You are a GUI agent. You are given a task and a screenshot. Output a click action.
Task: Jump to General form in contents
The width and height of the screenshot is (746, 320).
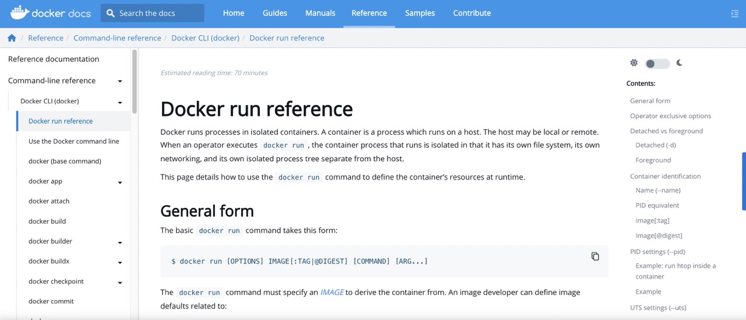tap(650, 101)
